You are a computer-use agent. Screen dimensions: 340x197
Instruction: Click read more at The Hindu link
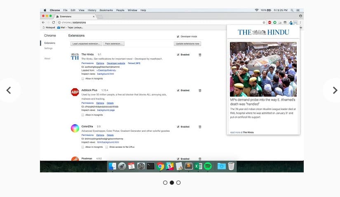tap(242, 133)
